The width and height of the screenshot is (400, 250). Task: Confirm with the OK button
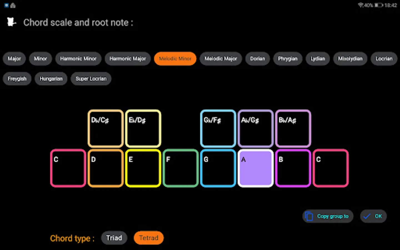(x=374, y=216)
